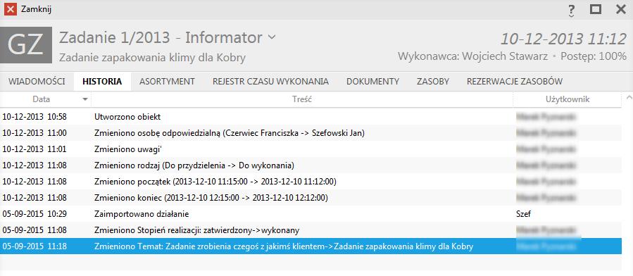Click the header date '10-12-2013 11:12'
This screenshot has height=276, width=633.
pyautogui.click(x=563, y=39)
